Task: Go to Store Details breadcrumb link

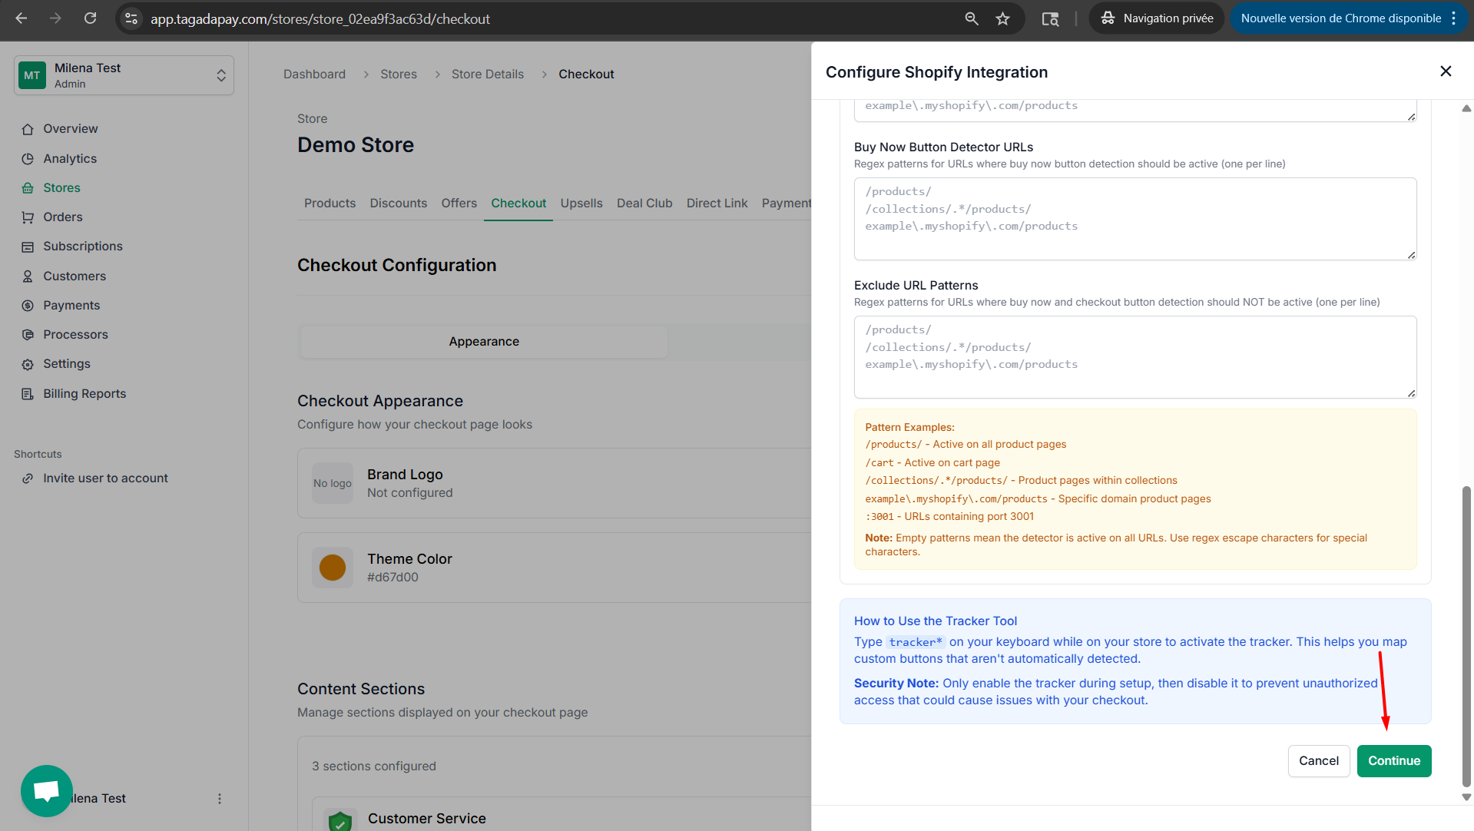Action: point(487,74)
